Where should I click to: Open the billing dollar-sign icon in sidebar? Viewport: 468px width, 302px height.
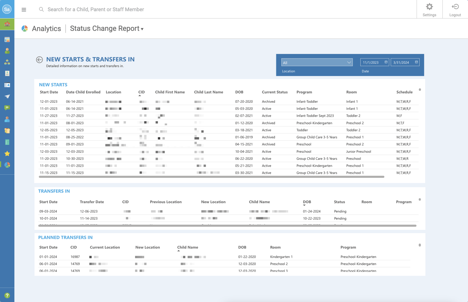coord(7,73)
